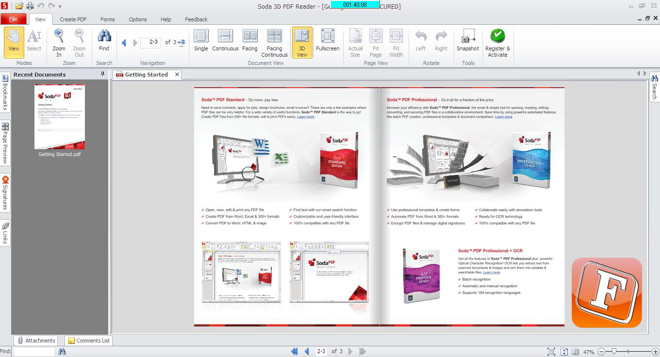660x357 pixels.
Task: Open the Feedback ribbon tab
Action: coord(196,19)
